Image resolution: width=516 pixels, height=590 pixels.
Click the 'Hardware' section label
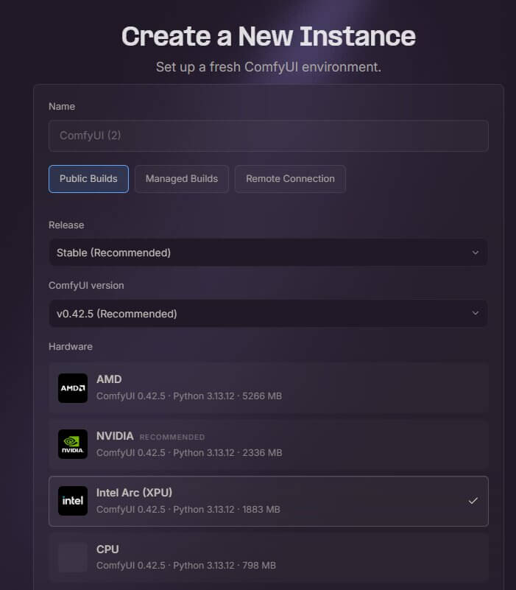(71, 346)
